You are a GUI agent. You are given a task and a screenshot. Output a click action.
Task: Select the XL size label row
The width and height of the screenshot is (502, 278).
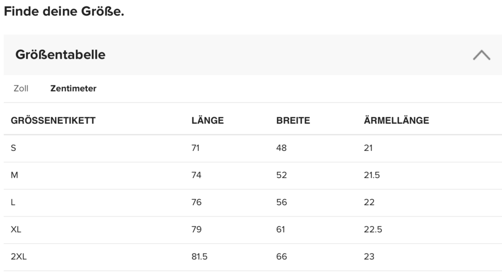coord(16,230)
